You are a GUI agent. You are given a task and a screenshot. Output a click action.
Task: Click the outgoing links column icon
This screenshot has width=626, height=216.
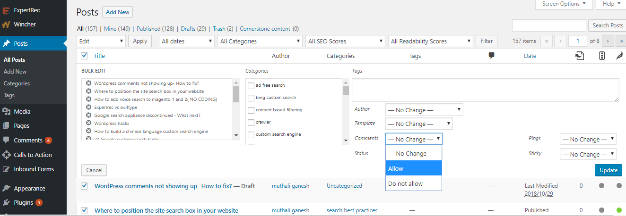(x=580, y=56)
